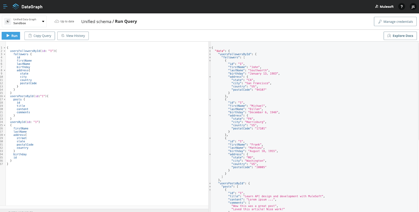Click usersById(id: "1") in query

(x=25, y=122)
